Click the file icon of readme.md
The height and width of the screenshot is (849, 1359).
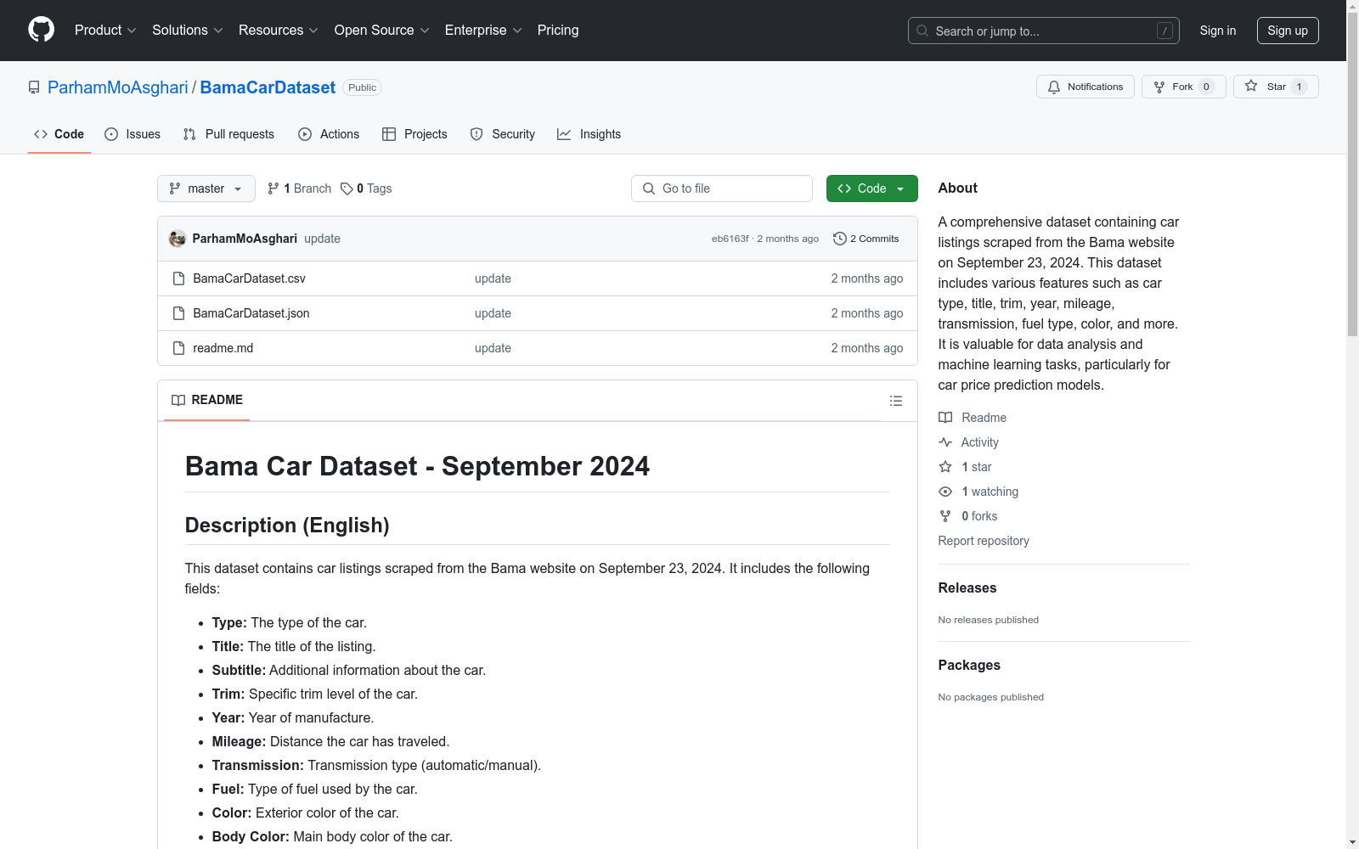click(x=178, y=348)
